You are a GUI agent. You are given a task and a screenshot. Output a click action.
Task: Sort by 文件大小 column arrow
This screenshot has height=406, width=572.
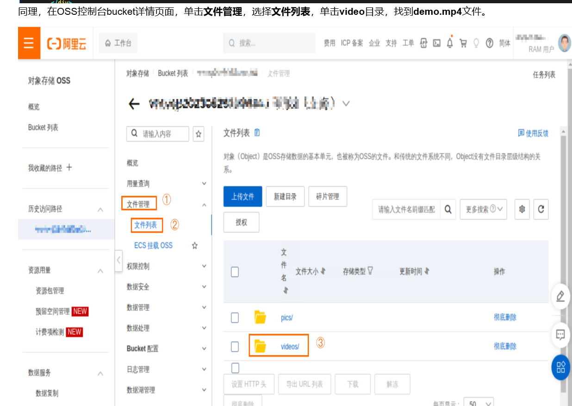(x=323, y=271)
